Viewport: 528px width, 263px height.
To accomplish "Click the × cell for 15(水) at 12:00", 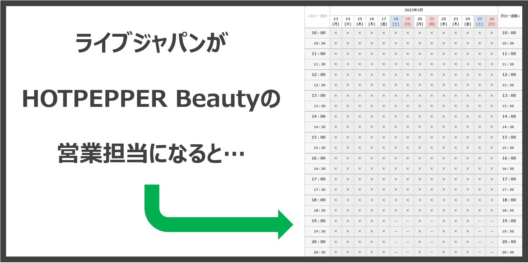I will (360, 75).
